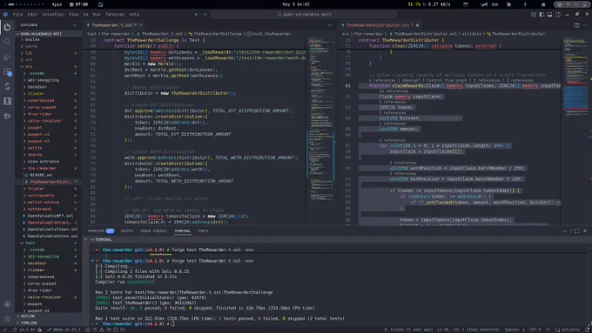Click home icon in system top bar
Viewport: 592px width, 333px height.
543,4
